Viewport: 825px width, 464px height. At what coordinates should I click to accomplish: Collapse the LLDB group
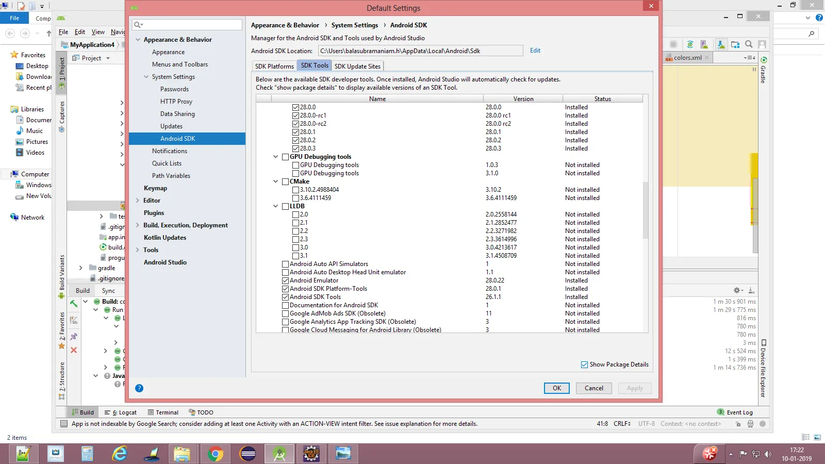click(x=275, y=206)
